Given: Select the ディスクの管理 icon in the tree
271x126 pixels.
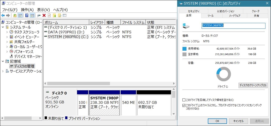Looking at the screenshot, I should point(11,66).
